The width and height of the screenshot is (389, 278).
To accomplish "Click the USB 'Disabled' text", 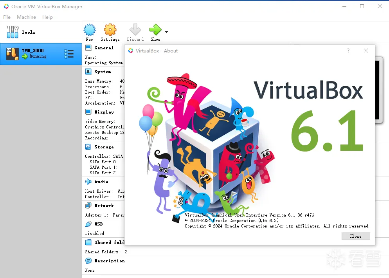I will click(95, 233).
